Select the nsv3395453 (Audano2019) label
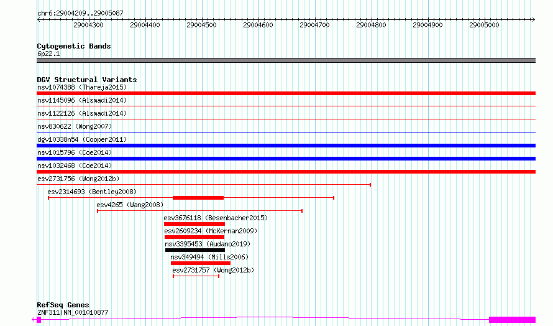 tap(208, 244)
